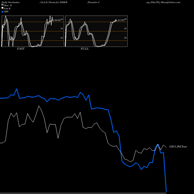This screenshot has height=194, width=194.
Task: Click the FULL chart label
Action: coord(85,48)
